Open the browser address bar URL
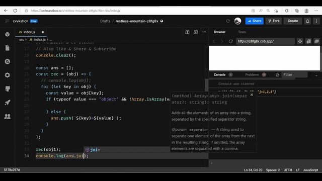 coord(75,11)
